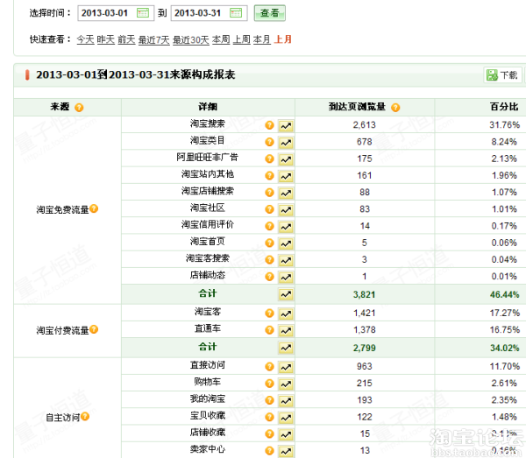Open the trend chart for 店铺收藏
Image resolution: width=526 pixels, height=458 pixels.
286,434
